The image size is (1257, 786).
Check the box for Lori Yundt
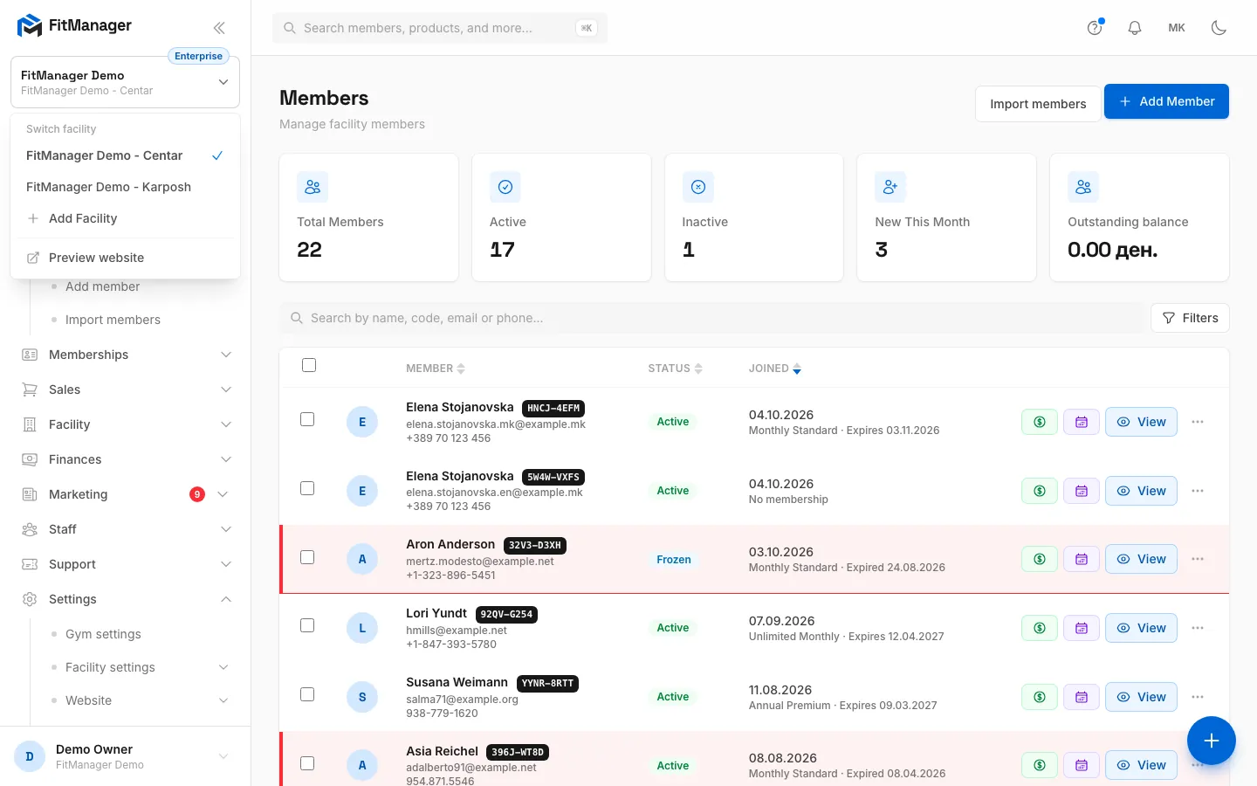(x=307, y=625)
